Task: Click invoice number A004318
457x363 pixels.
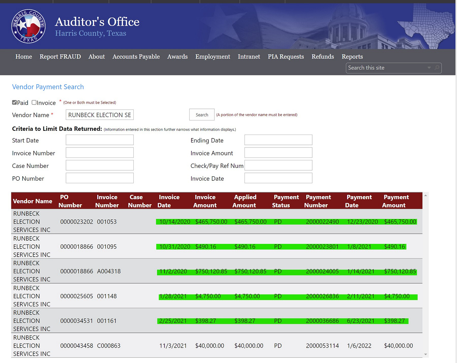Action: (109, 271)
